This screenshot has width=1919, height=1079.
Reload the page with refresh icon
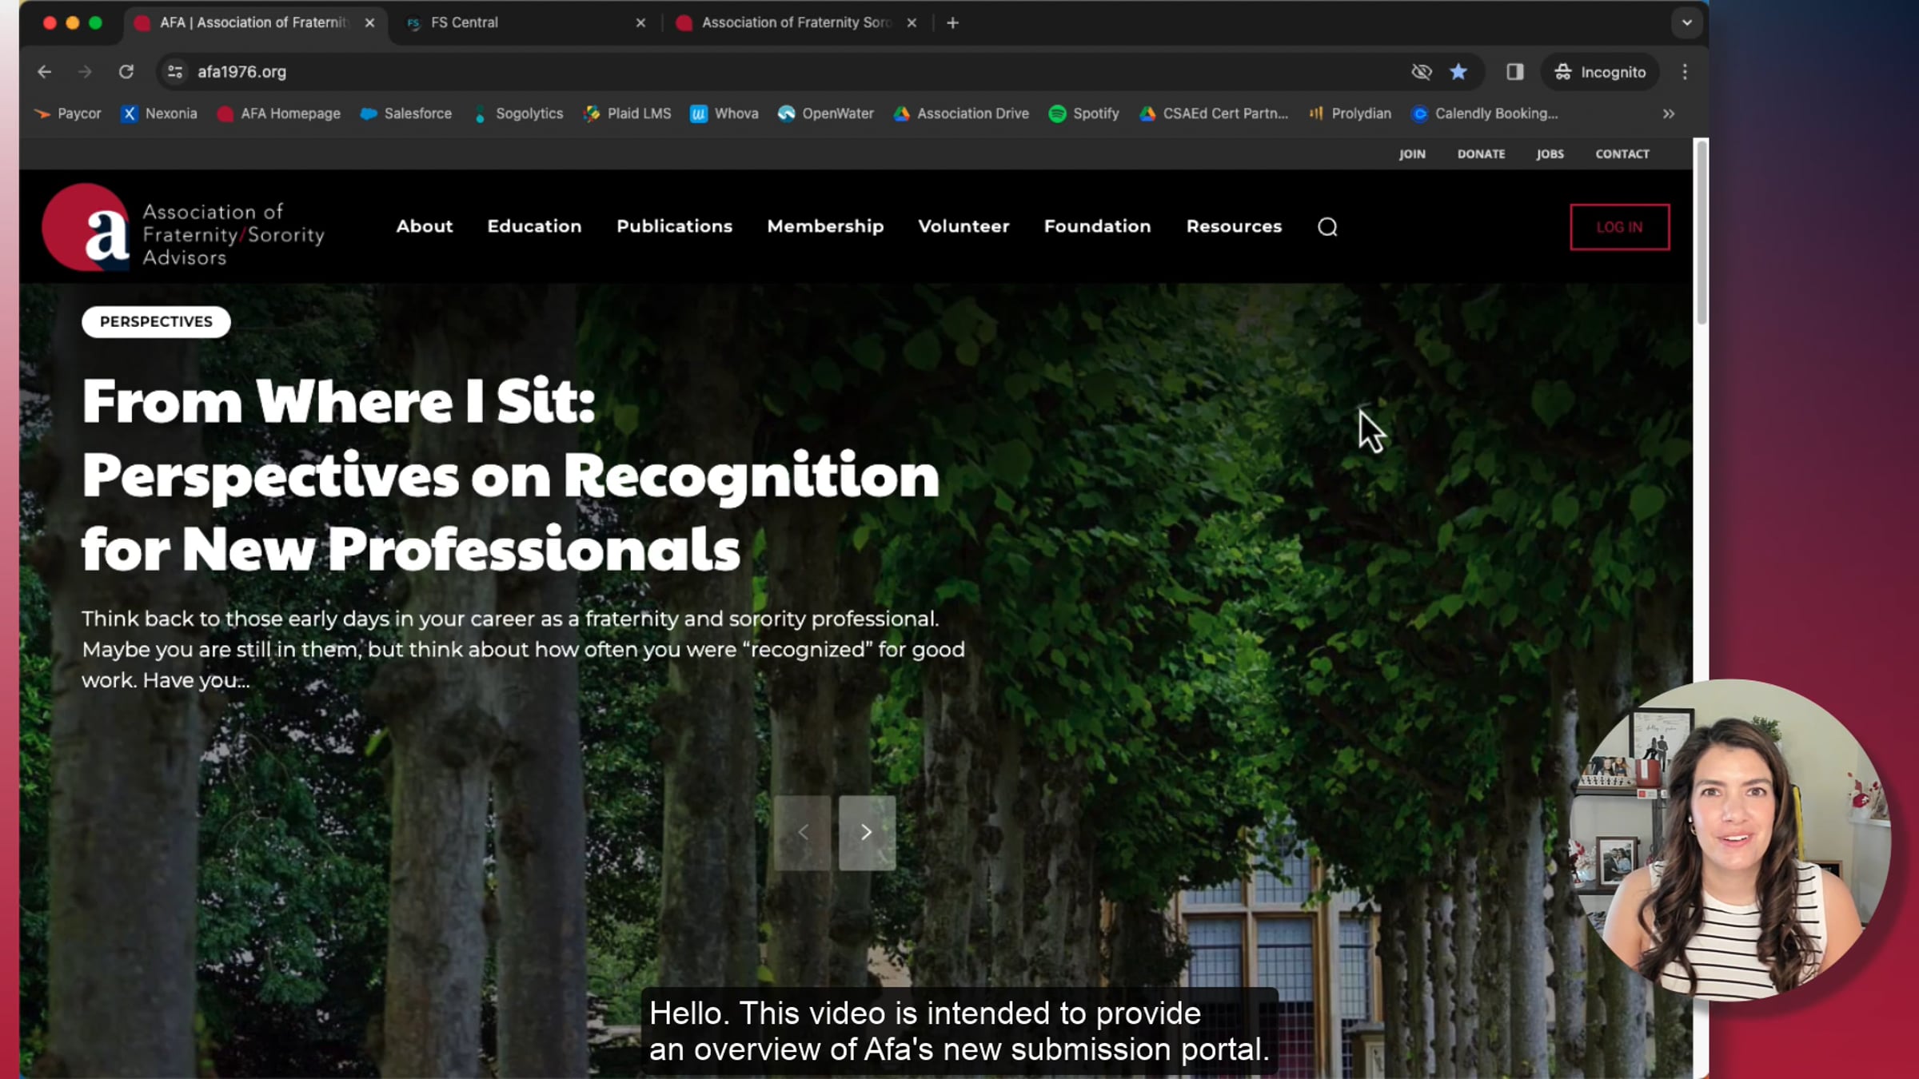click(126, 72)
